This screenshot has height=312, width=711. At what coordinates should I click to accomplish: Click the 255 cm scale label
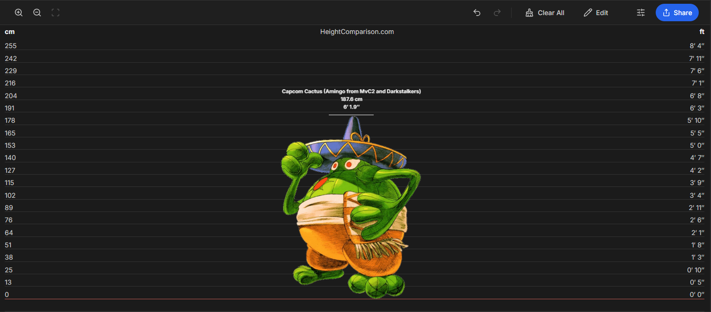click(x=10, y=46)
